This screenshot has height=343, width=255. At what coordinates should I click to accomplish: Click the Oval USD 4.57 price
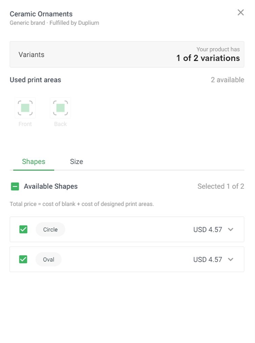208,260
